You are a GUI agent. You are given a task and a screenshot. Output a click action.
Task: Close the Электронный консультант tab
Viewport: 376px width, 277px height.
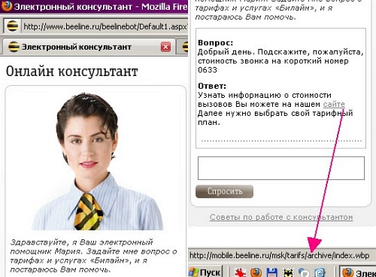[165, 47]
